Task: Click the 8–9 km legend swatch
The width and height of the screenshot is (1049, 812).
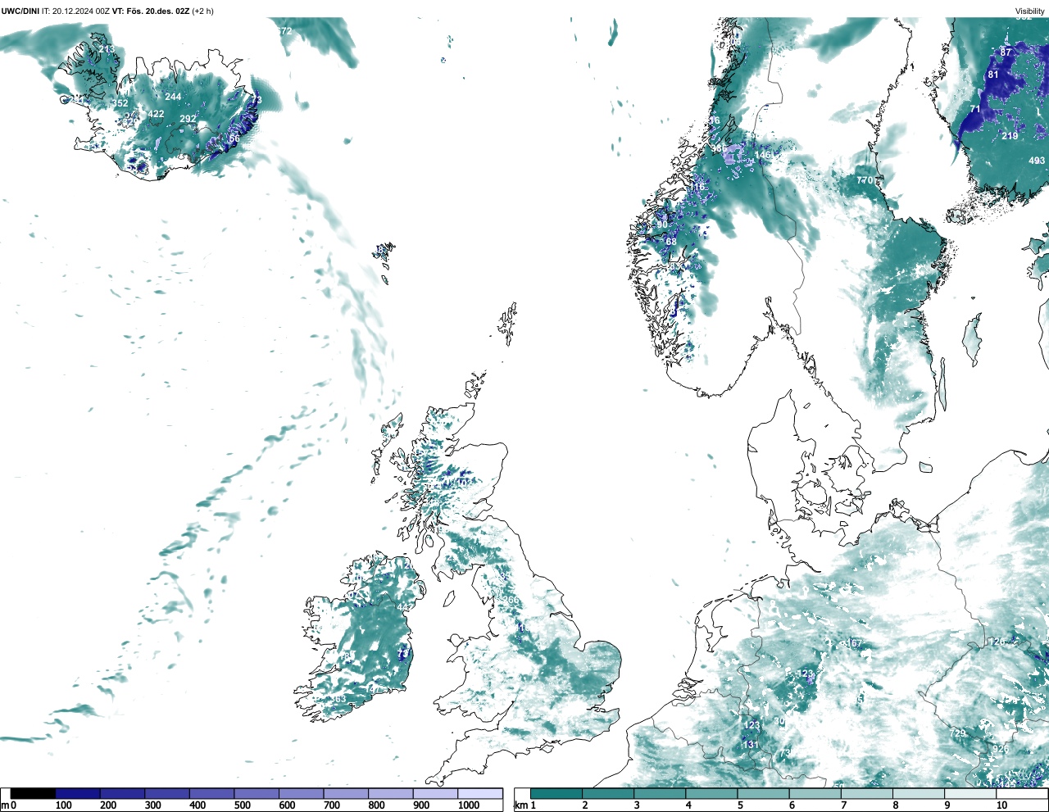Action: tap(918, 794)
